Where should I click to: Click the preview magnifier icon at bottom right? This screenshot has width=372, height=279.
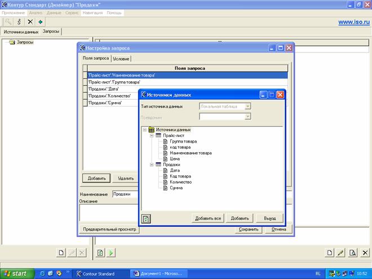click(352, 253)
